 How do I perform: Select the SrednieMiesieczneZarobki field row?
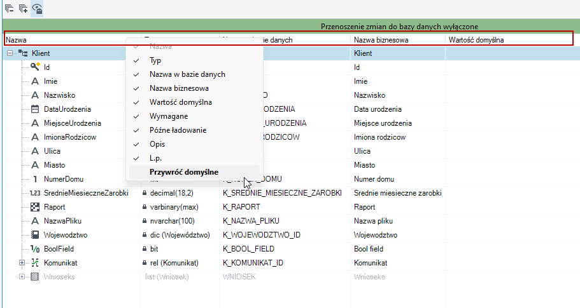click(291, 193)
